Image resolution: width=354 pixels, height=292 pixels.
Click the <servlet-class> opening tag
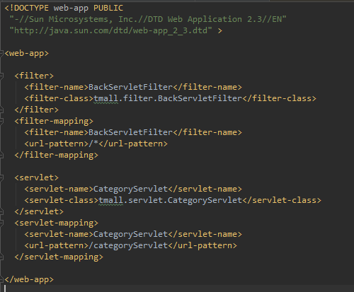(62, 200)
